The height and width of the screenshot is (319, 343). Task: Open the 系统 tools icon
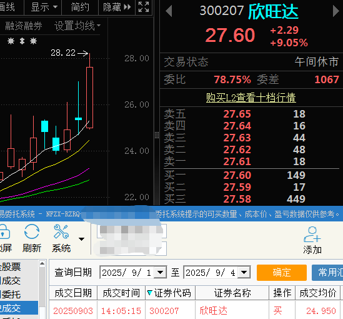tap(61, 231)
